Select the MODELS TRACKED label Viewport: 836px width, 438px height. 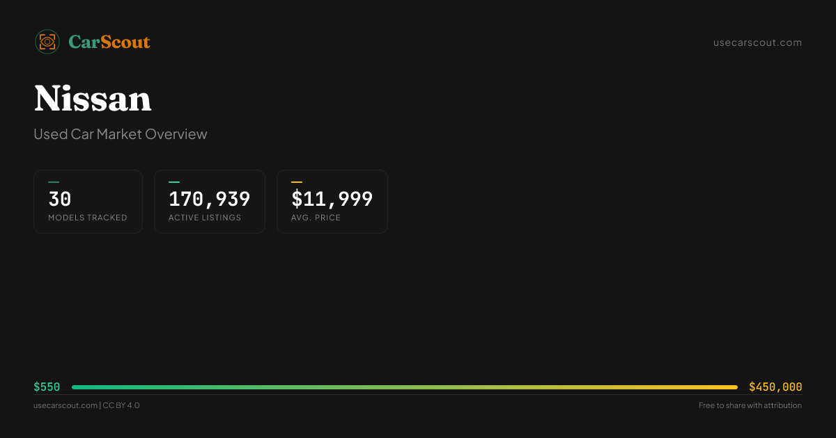tap(88, 218)
